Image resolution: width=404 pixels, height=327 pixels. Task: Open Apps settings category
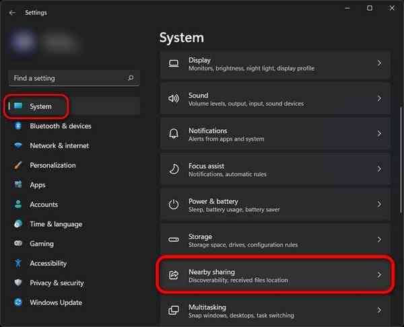point(38,184)
